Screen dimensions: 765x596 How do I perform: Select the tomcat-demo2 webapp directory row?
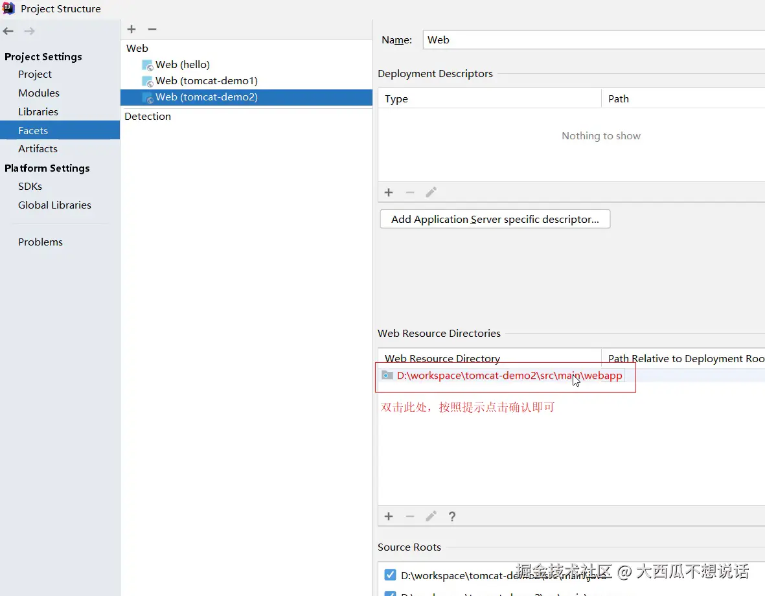pos(571,375)
